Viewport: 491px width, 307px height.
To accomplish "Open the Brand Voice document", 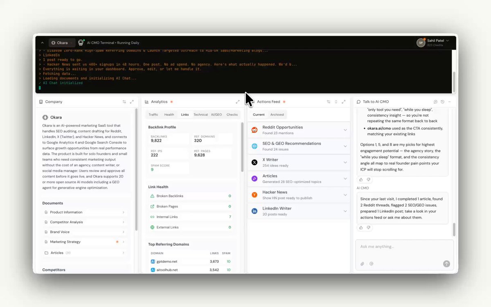I will click(x=85, y=232).
